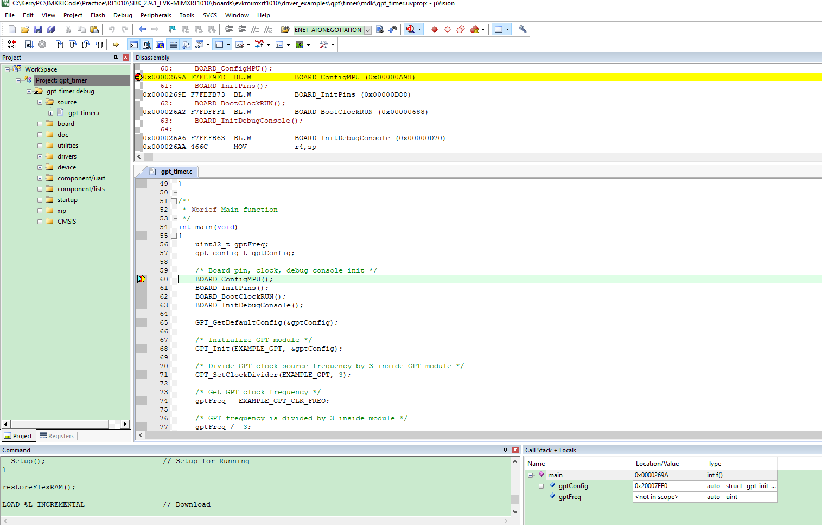
Task: Click line 65 breakpoint gutter marker
Action: pyautogui.click(x=142, y=322)
